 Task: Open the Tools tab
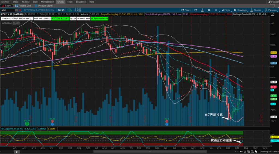70,2
